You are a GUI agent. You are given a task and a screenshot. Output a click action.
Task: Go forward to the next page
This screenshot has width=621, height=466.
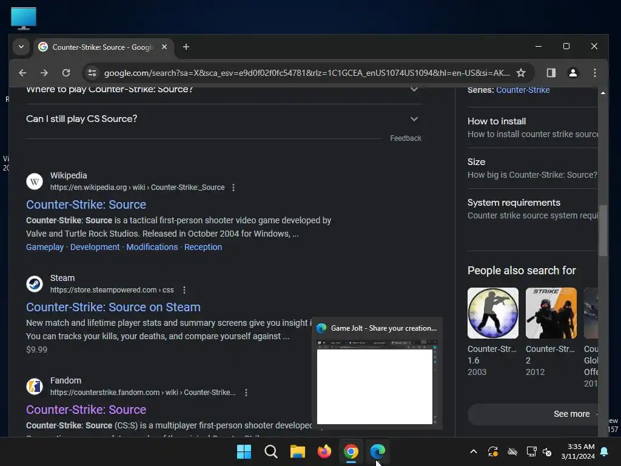pyautogui.click(x=44, y=73)
